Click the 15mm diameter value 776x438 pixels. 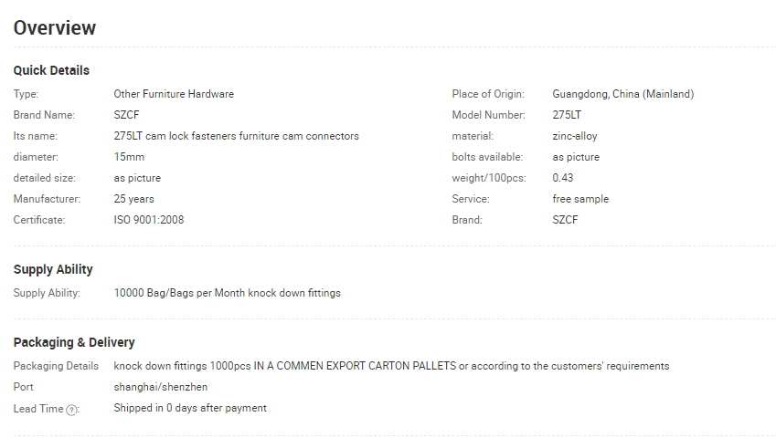(129, 157)
